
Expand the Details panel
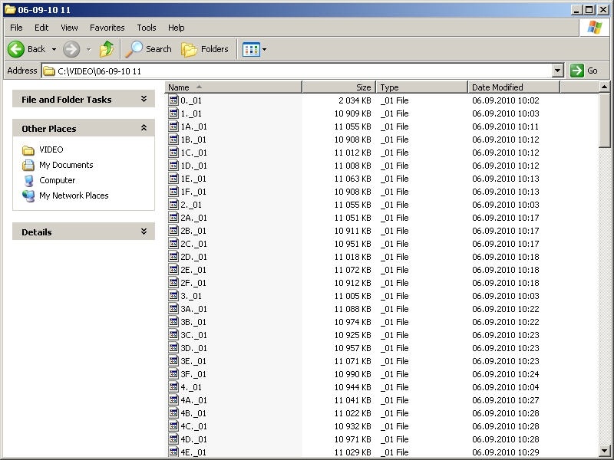tap(144, 232)
